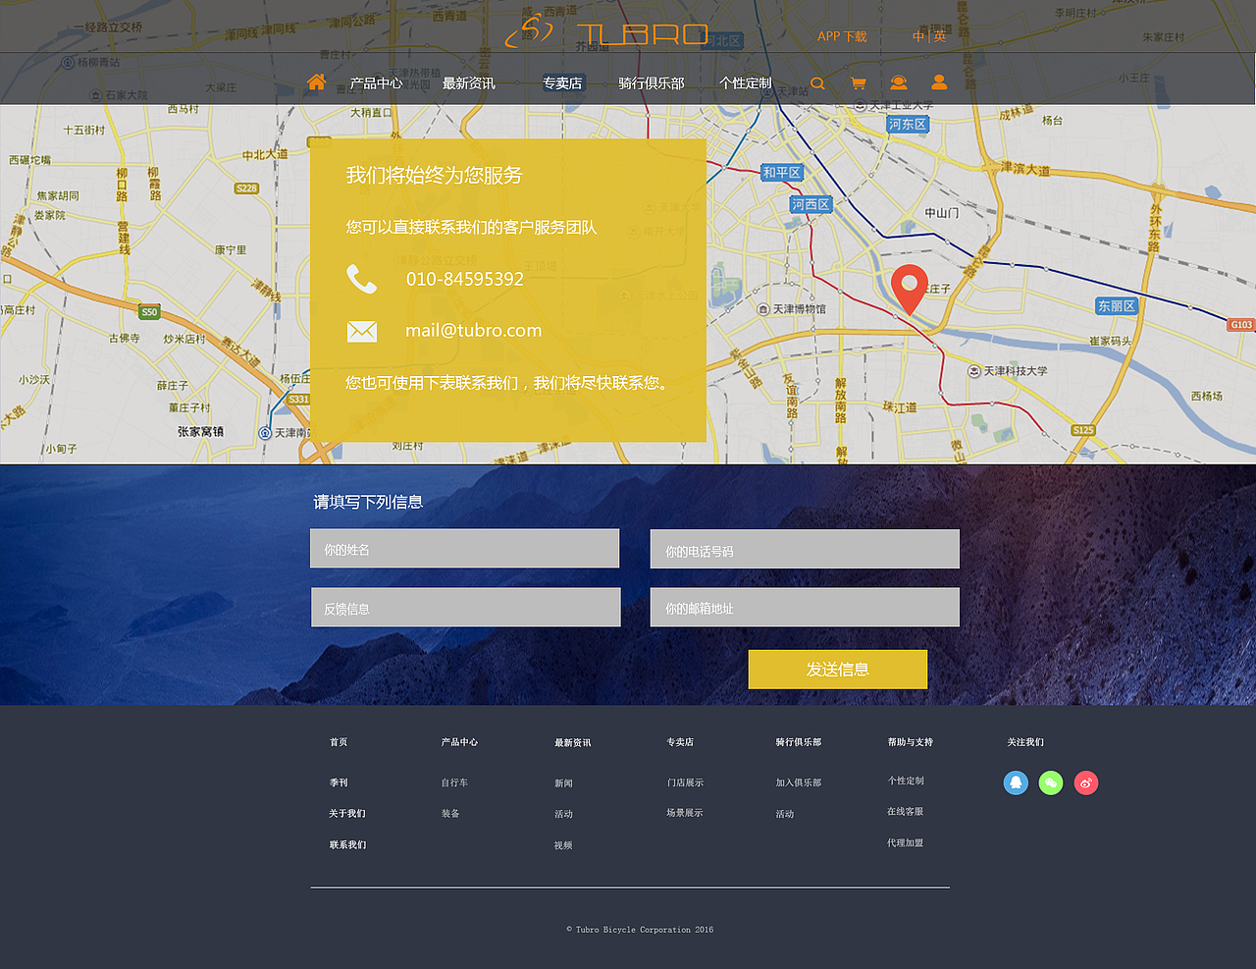The width and height of the screenshot is (1256, 969).
Task: Click the copyright text Tubro Bicycle Corporation 2016
Action: coord(640,929)
